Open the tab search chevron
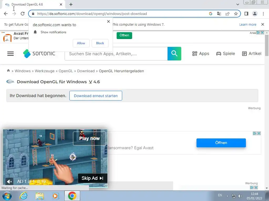This screenshot has width=269, height=201. click(237, 4)
